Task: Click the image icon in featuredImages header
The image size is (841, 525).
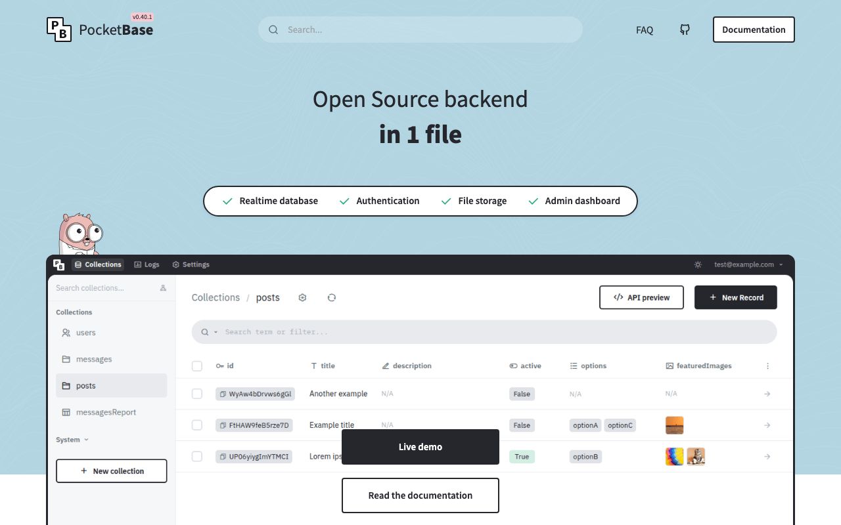Action: tap(670, 366)
